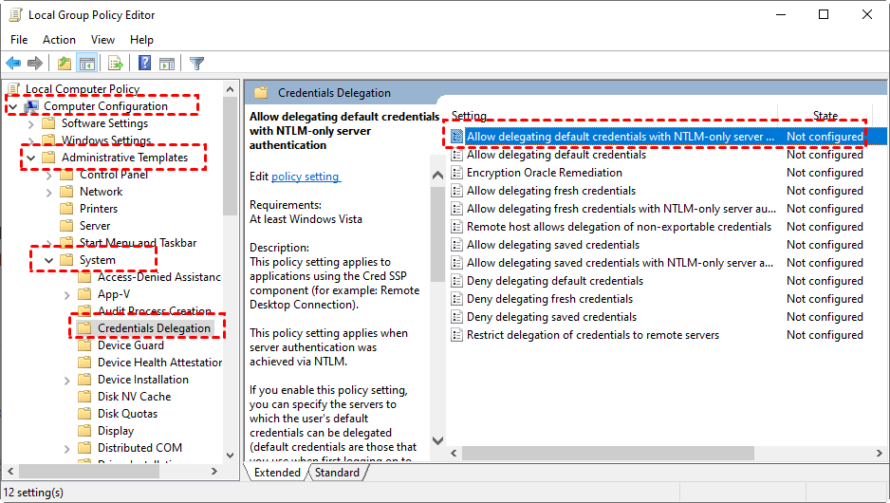Open the View menu
890x503 pixels.
point(102,40)
